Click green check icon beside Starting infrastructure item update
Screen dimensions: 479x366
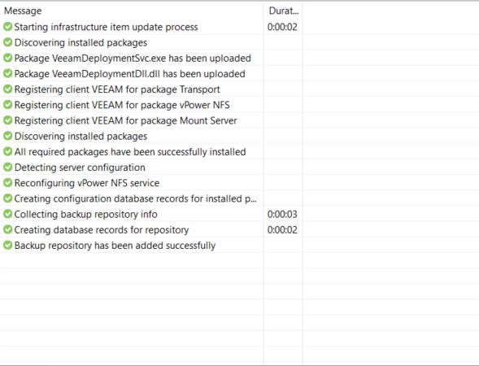point(7,27)
